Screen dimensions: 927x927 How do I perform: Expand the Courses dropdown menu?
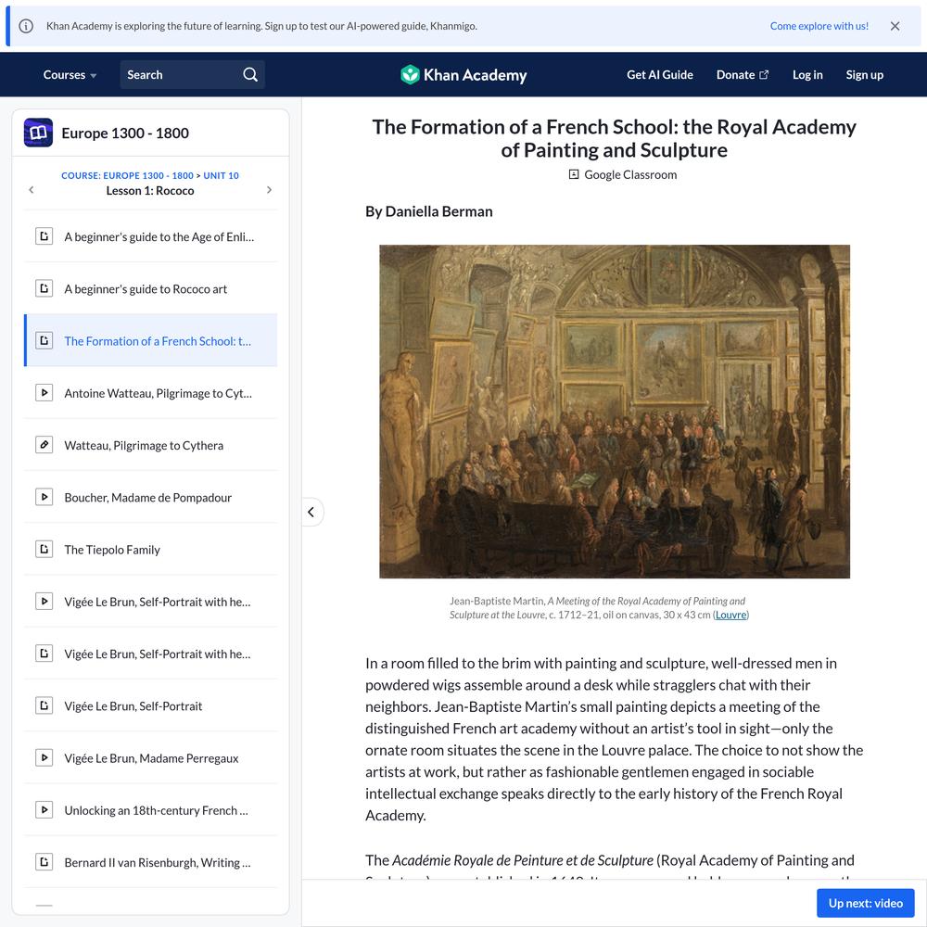[x=70, y=75]
